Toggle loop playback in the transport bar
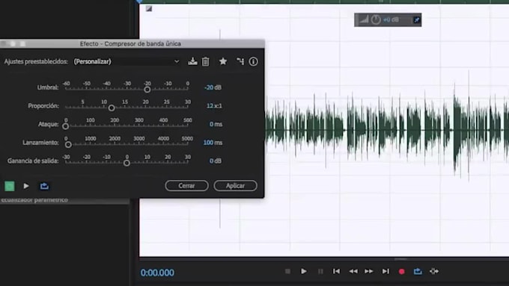Screen dimensions: 509x286 pyautogui.click(x=418, y=271)
